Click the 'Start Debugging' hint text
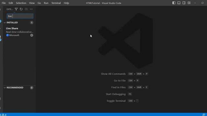Viewport: 207px width, 116px height. pyautogui.click(x=116, y=94)
